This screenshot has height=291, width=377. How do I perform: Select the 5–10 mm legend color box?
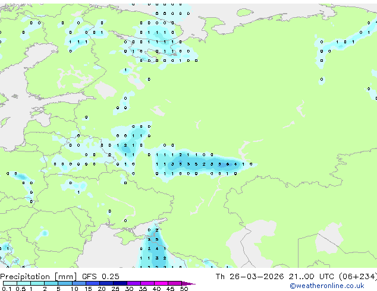point(65,283)
